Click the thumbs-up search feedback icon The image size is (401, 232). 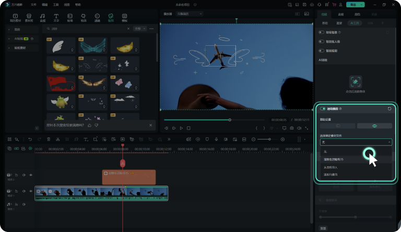(89, 125)
